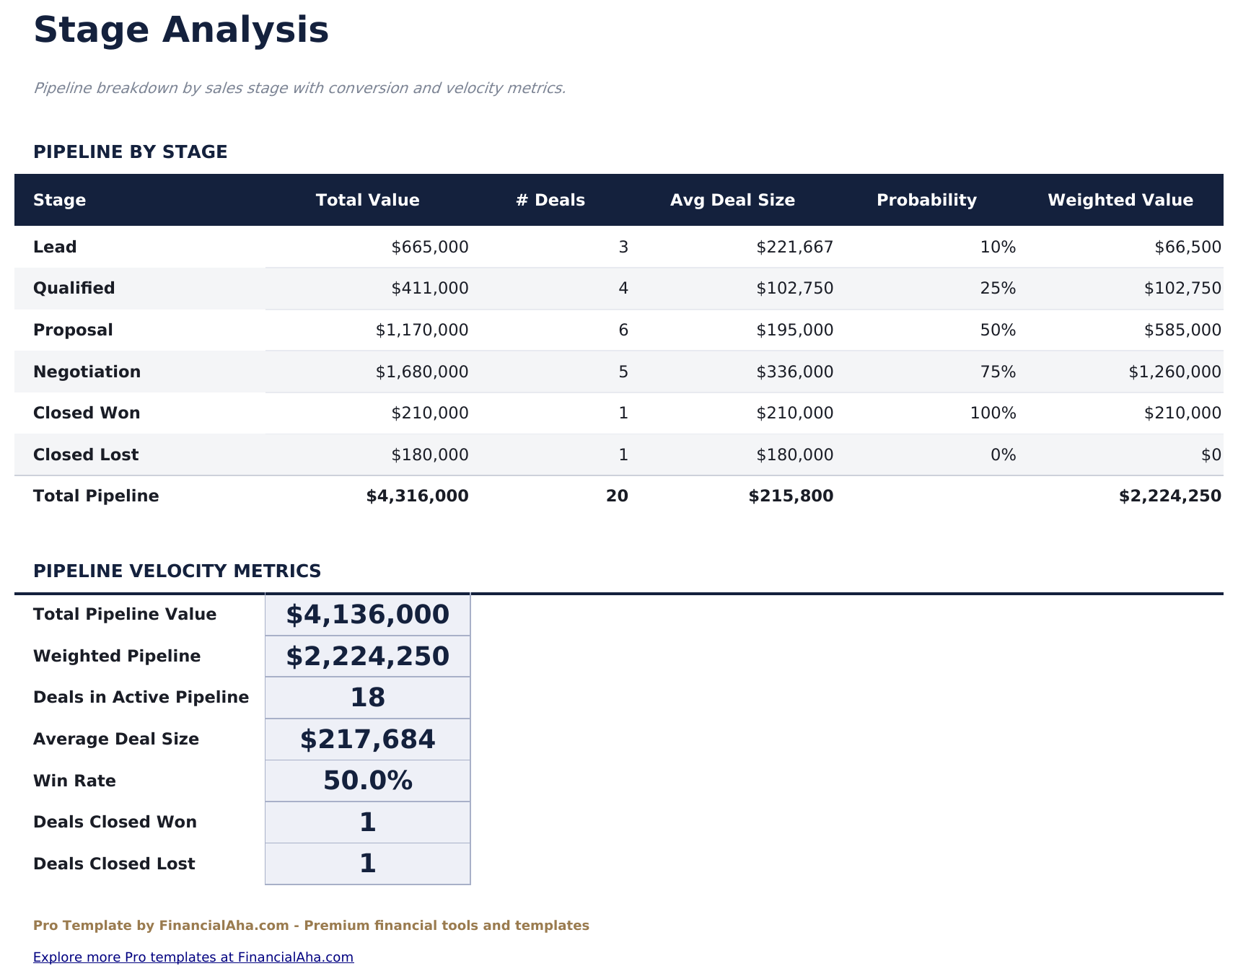Open the FinancialAha.com templates link

(193, 957)
